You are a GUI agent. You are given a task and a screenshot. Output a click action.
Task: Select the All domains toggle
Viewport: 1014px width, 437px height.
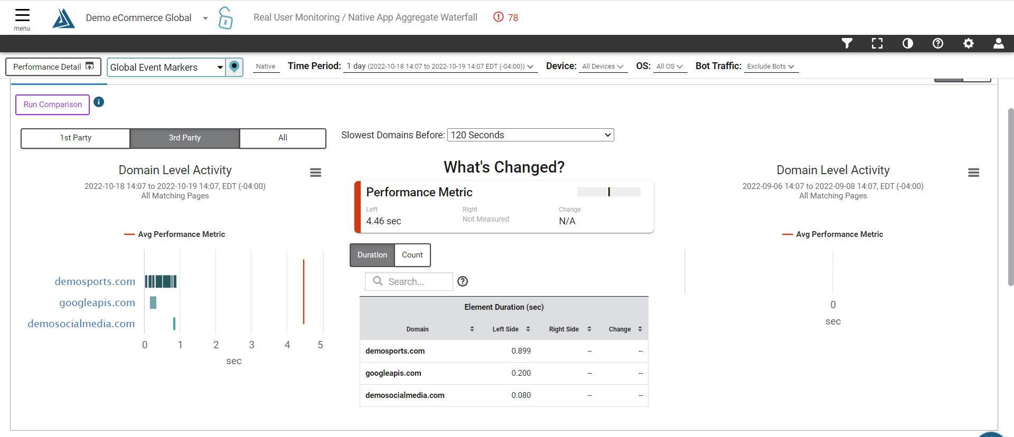point(283,138)
